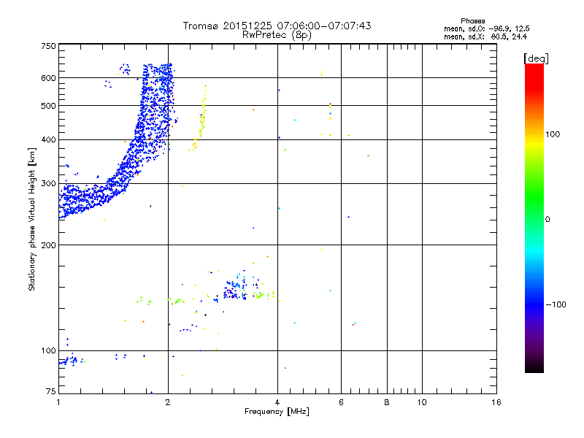The width and height of the screenshot is (584, 438).
Task: Click the x-axis tick label '1'
Action: pos(58,402)
